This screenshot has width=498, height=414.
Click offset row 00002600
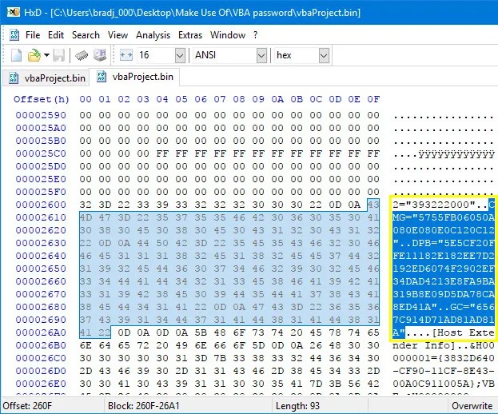pyautogui.click(x=41, y=205)
